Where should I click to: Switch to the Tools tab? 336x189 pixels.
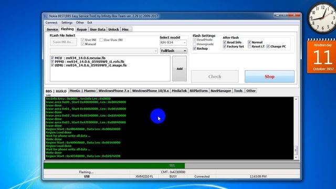(x=238, y=91)
